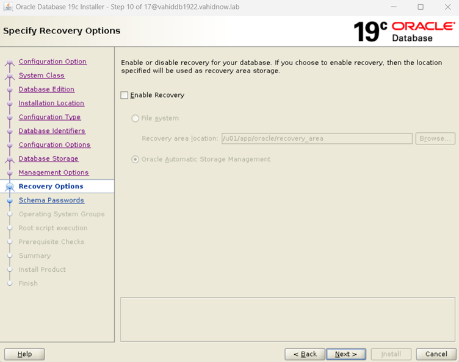Click the step marker beside Configuration Option
Image resolution: width=459 pixels, height=362 pixels.
[x=9, y=62]
